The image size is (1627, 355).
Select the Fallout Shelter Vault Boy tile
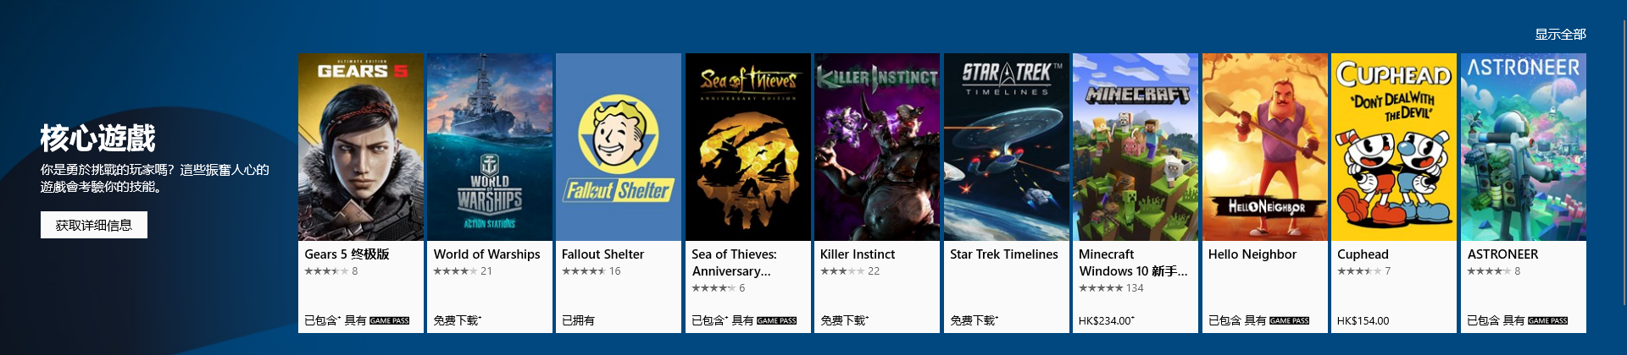[x=619, y=147]
